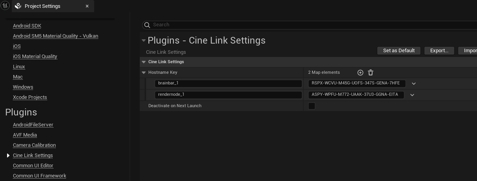Collapse the Cine Link Settings section header
The image size is (477, 181).
[144, 62]
